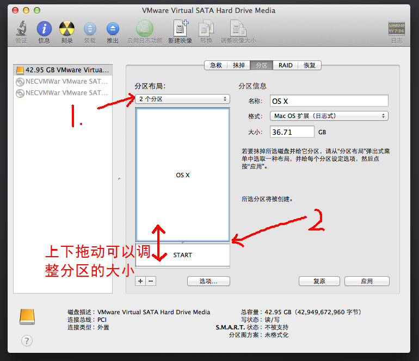The height and width of the screenshot is (361, 419).
Task: Click the help question mark button
Action: coord(27,340)
